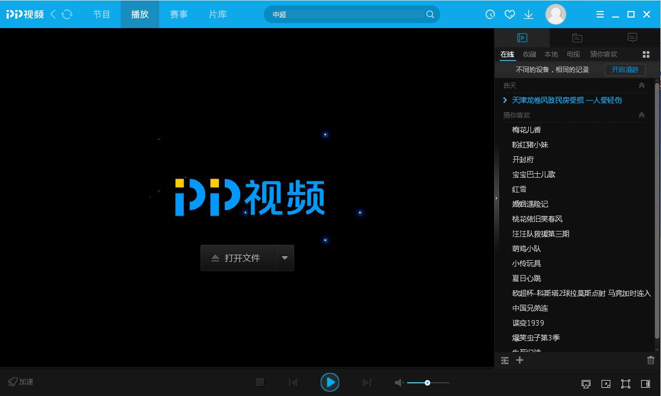Click the 开启漫游 button
Screen dimensions: 661x396
[x=625, y=70]
